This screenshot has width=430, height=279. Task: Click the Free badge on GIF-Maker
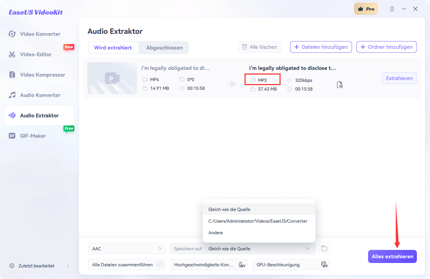click(69, 128)
